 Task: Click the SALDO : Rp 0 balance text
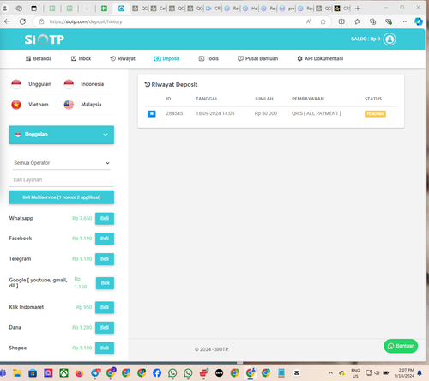366,39
